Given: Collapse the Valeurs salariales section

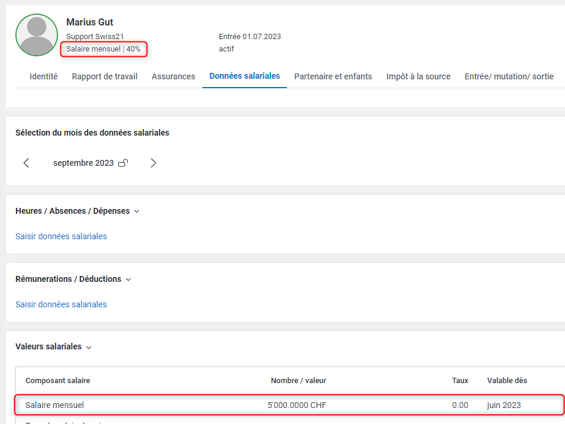Looking at the screenshot, I should point(89,348).
